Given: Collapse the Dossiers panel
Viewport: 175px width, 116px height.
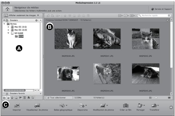Looking at the screenshot, I should pyautogui.click(x=4, y=20).
